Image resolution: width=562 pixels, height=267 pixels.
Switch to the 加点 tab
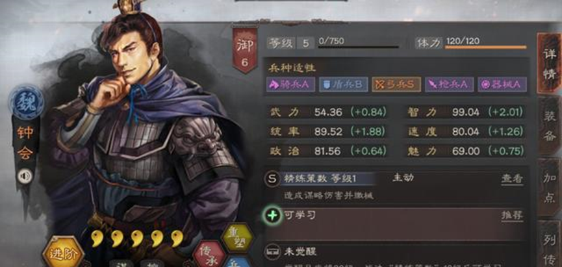pyautogui.click(x=550, y=188)
